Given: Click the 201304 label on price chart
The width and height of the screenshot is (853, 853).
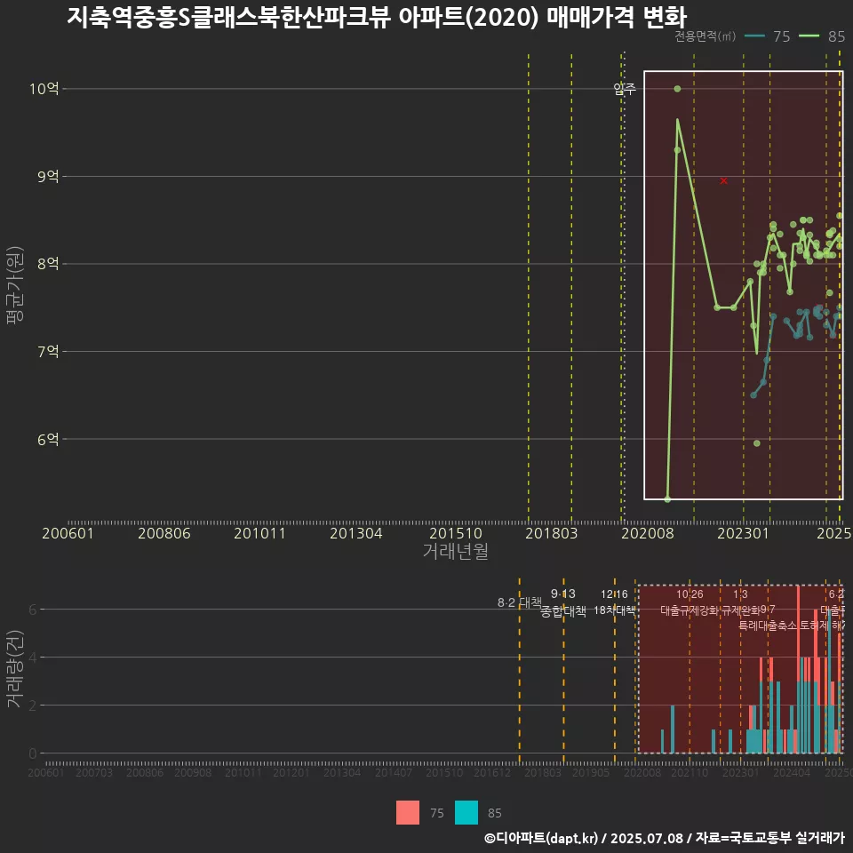Looking at the screenshot, I should pyautogui.click(x=356, y=533).
